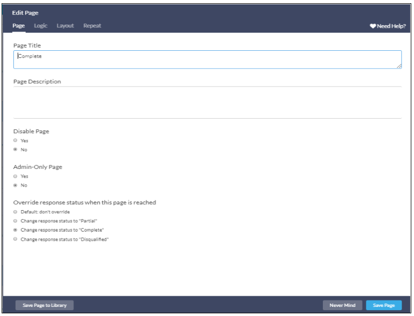Screen dimensions: 414x316
Task: Select No under Disable Page
Action: (16, 149)
